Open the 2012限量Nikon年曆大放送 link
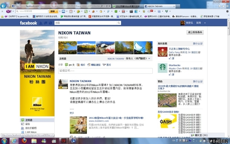Viewport: 230px width, 144px height. [116, 118]
